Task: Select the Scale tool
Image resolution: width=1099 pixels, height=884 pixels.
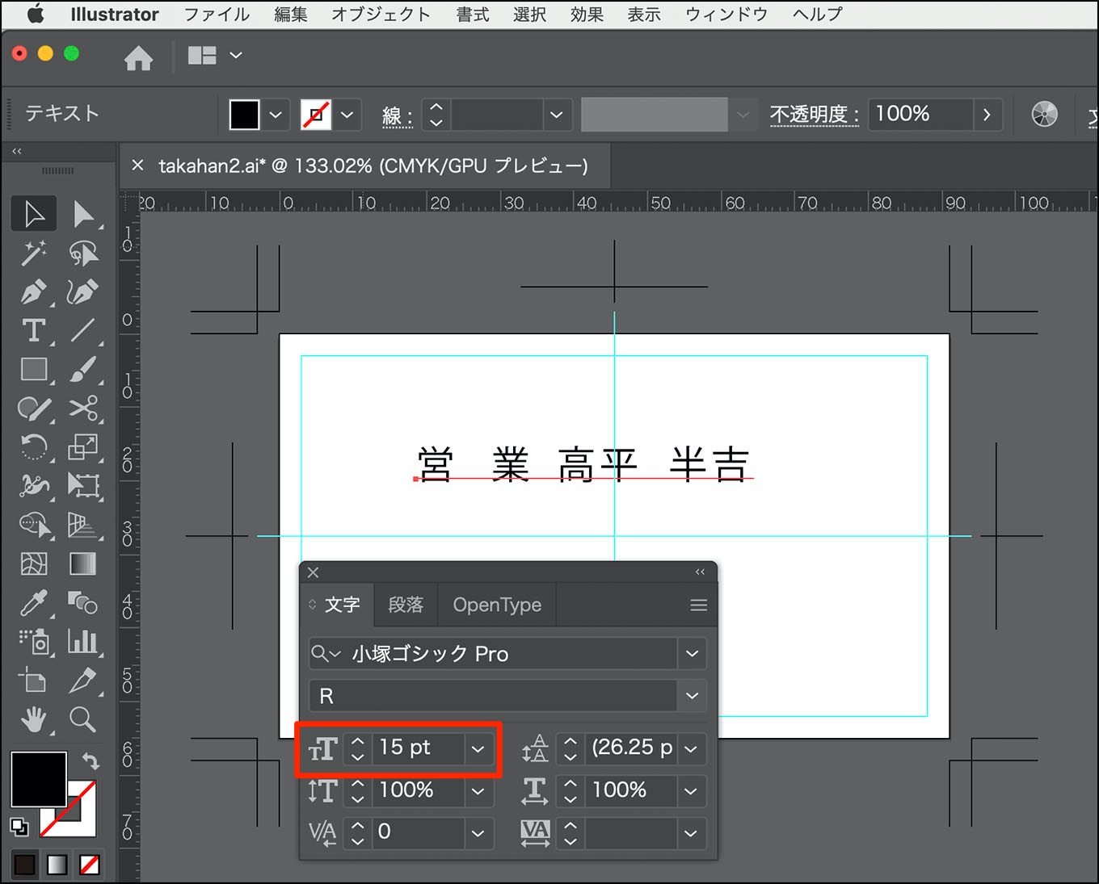Action: click(84, 446)
